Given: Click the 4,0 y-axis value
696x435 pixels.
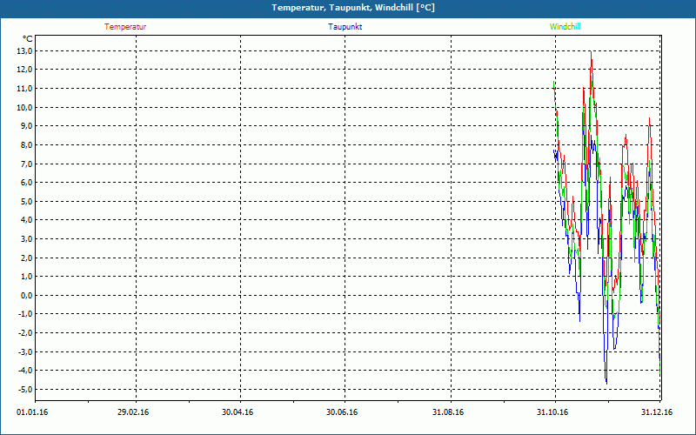Looking at the screenshot, I should (27, 220).
